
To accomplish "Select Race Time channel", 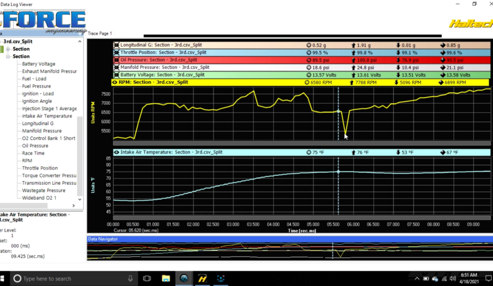I will 33,153.
